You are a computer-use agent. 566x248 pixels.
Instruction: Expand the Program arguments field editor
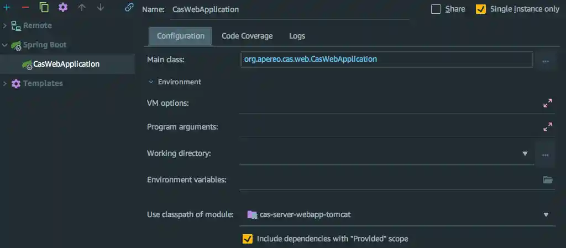tap(548, 127)
